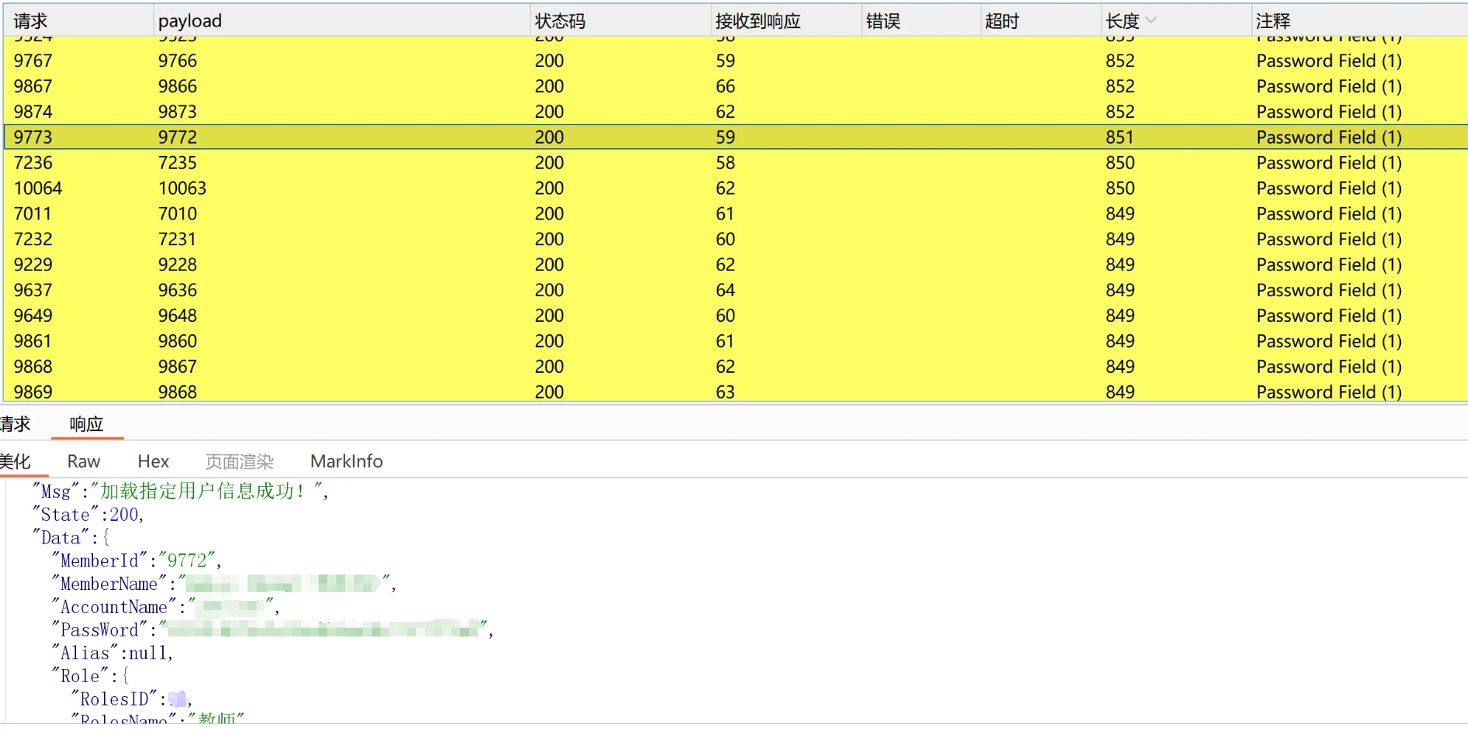Collapse the "Role" JSON object brace
The height and width of the screenshot is (730, 1468).
click(x=125, y=676)
